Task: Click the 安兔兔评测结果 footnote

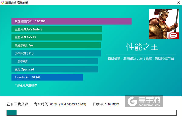Action: [26, 85]
